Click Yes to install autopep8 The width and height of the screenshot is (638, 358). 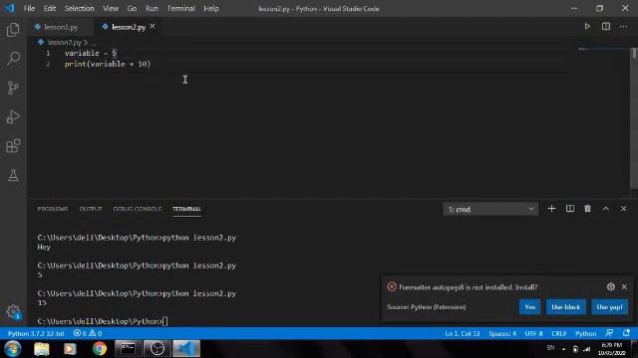[529, 307]
